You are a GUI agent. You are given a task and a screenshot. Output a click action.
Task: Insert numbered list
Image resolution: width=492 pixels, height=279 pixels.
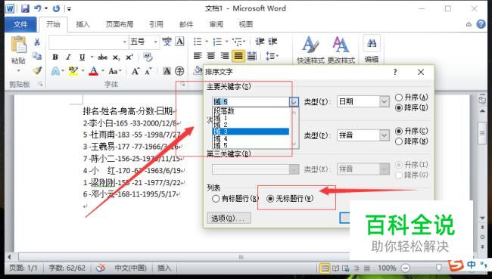(x=217, y=42)
